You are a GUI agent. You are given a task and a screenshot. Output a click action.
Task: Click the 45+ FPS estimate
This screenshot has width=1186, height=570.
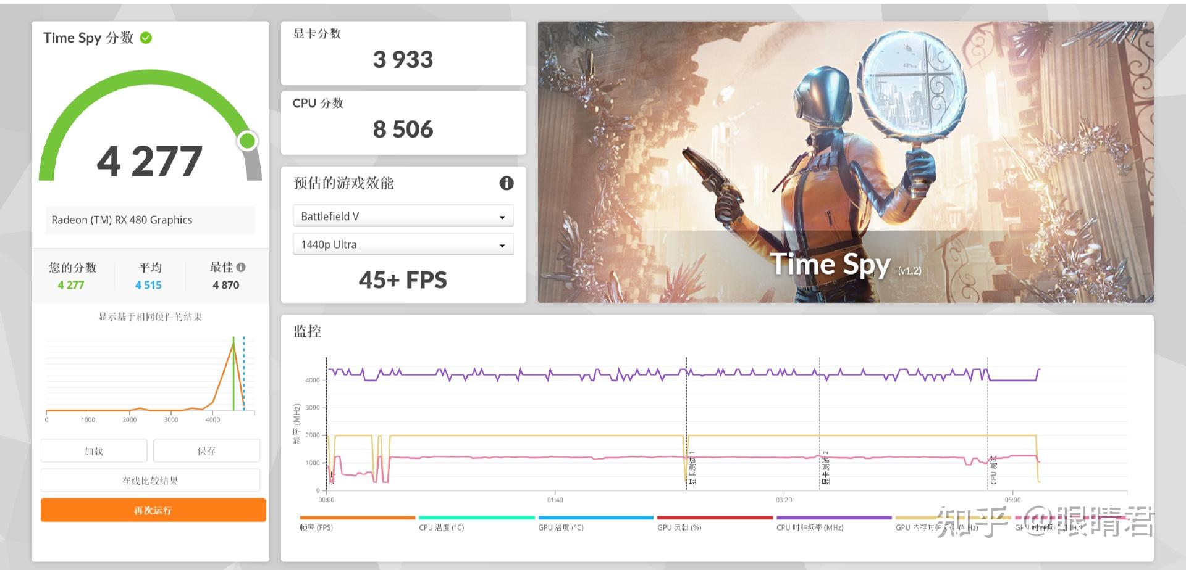point(403,280)
